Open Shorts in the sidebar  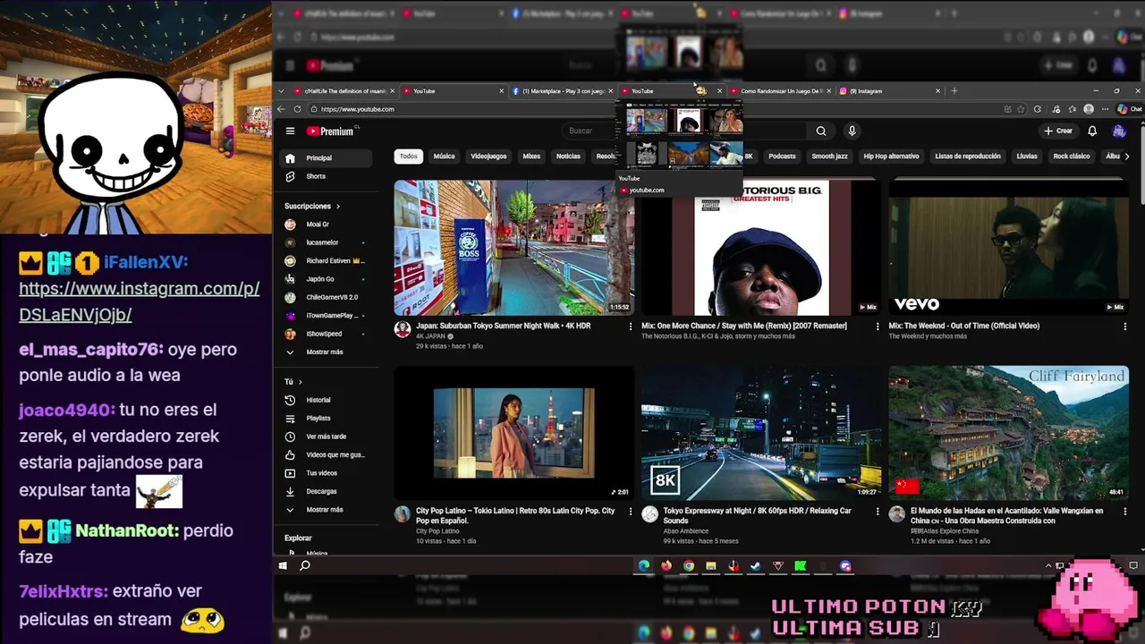click(326, 176)
